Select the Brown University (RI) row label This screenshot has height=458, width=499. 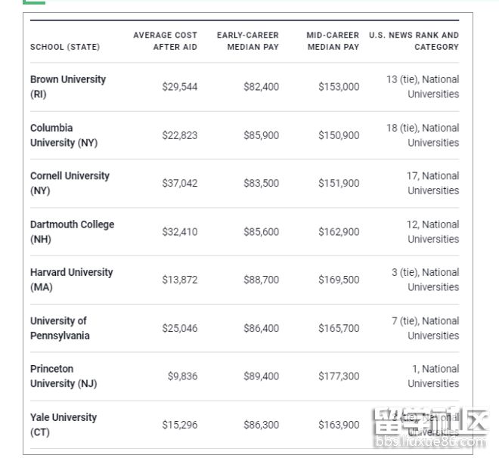[68, 87]
